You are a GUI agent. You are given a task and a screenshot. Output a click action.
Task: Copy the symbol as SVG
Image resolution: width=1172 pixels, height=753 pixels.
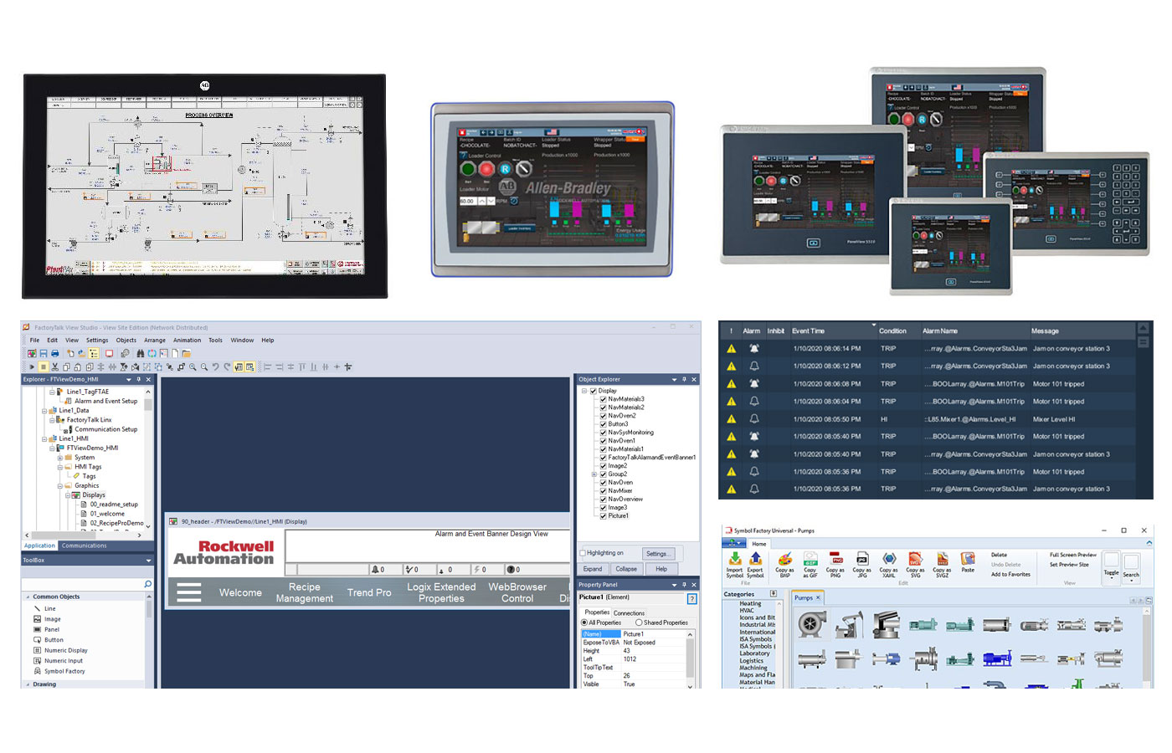pyautogui.click(x=915, y=565)
